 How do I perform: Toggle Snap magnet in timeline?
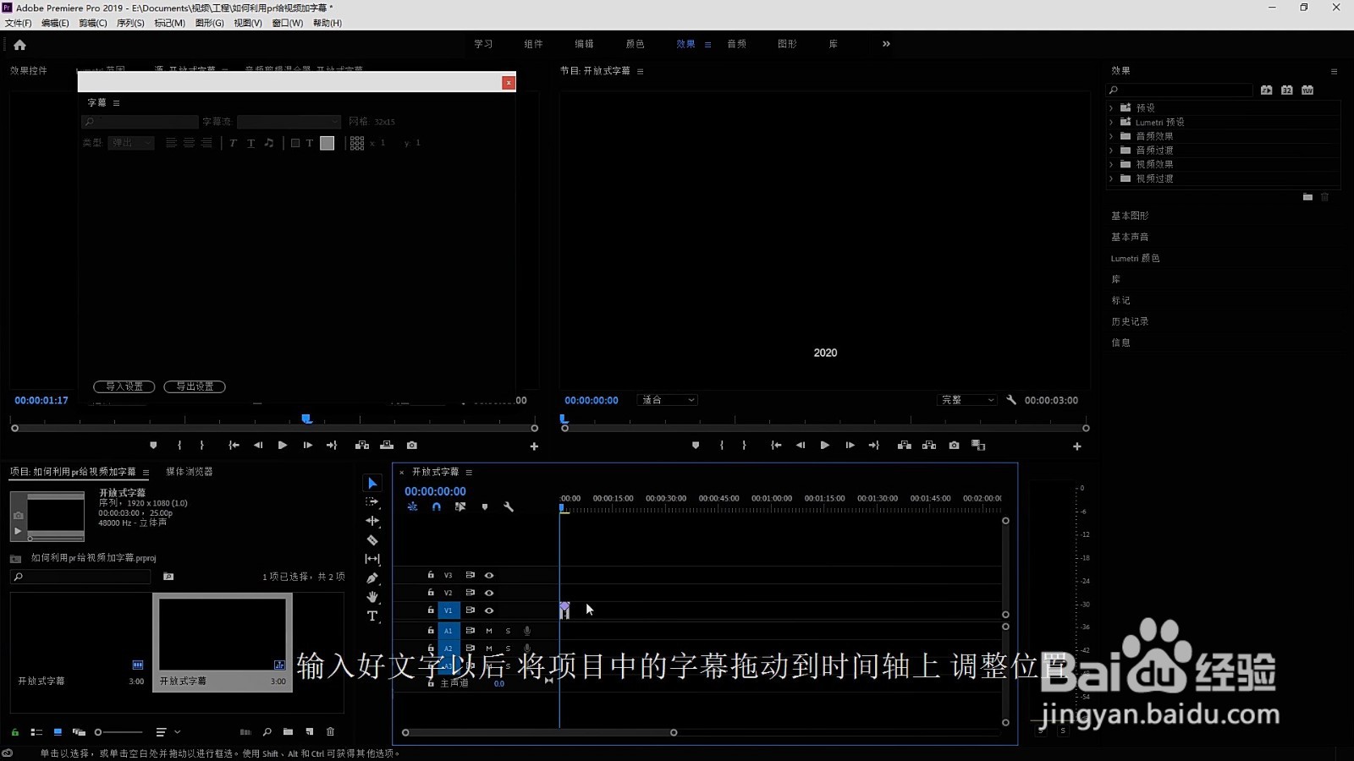[437, 507]
